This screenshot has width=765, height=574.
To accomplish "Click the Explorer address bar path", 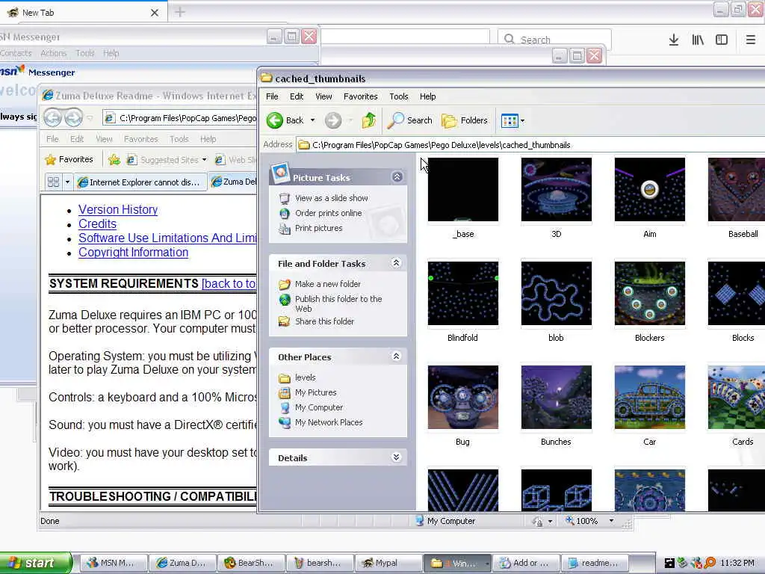I will tap(531, 145).
